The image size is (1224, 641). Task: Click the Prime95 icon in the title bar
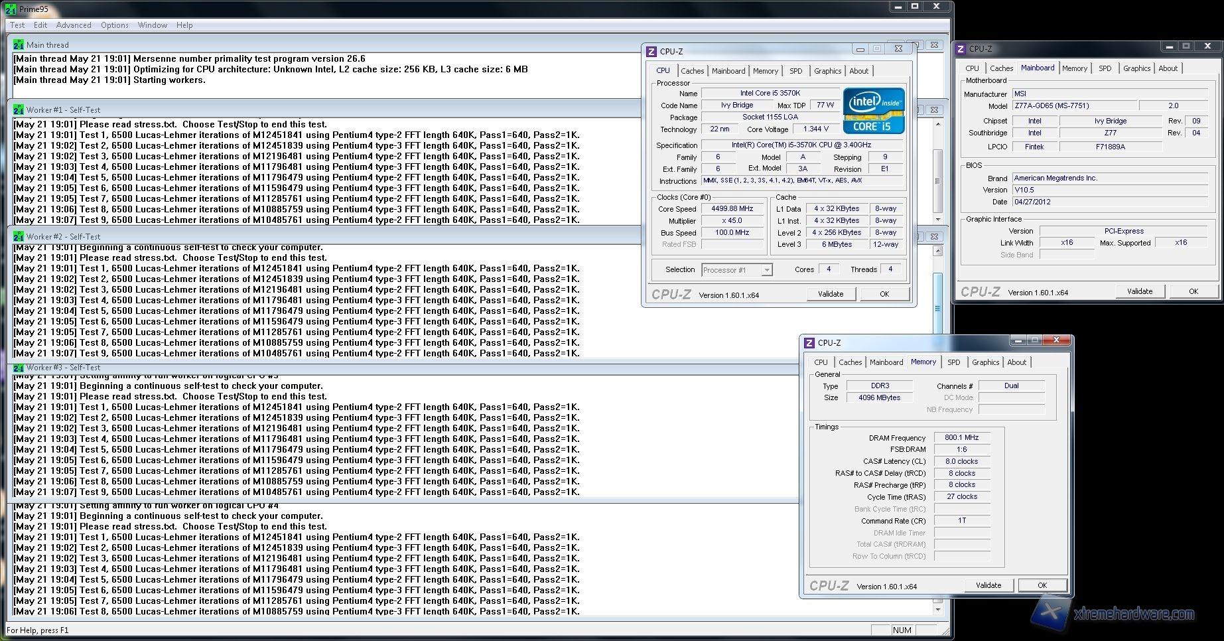click(x=10, y=9)
